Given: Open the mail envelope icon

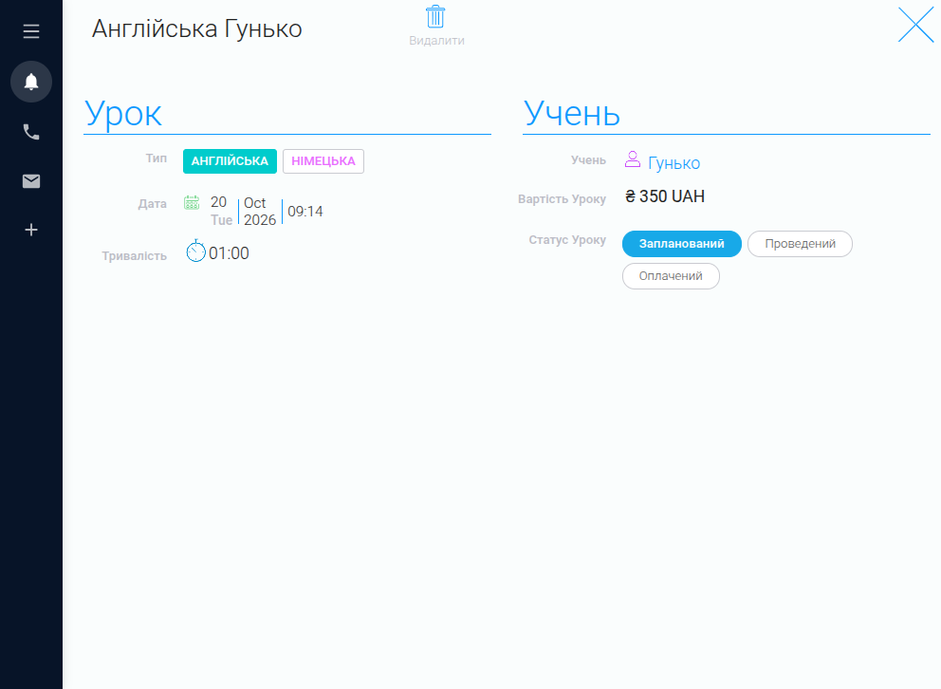Looking at the screenshot, I should [x=31, y=181].
